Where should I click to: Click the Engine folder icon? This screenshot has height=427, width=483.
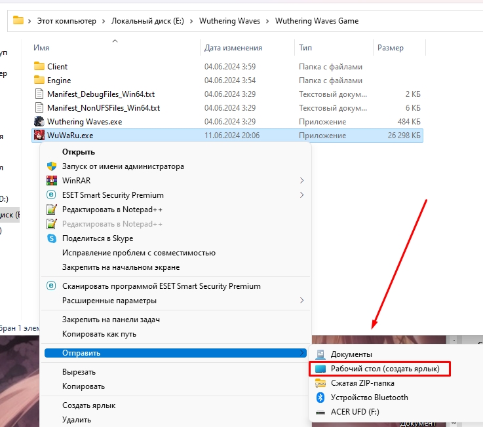(x=39, y=80)
